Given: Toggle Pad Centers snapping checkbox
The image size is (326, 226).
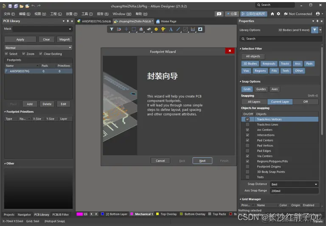Looking at the screenshot, I should click(247, 140).
